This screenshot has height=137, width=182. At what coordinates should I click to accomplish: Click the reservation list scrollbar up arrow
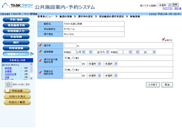(x=31, y=64)
